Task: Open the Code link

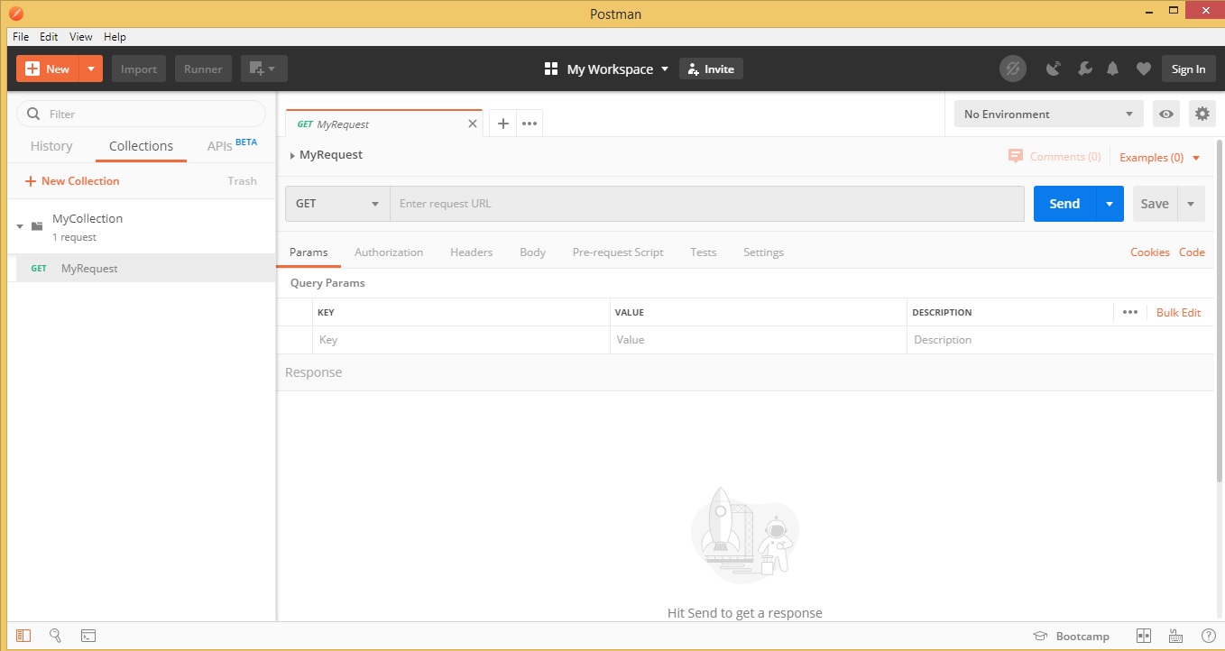Action: tap(1192, 252)
